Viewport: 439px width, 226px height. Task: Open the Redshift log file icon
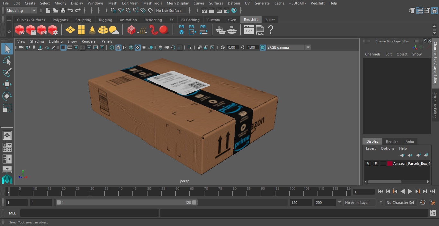point(260,30)
